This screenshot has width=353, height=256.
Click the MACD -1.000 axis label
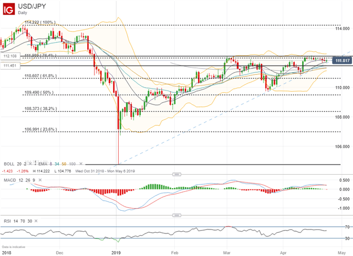(344, 209)
